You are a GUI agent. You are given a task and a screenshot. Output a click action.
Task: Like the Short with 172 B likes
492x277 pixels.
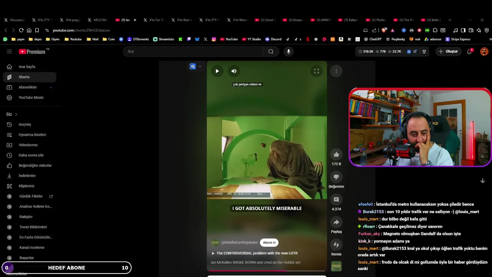pos(336,154)
